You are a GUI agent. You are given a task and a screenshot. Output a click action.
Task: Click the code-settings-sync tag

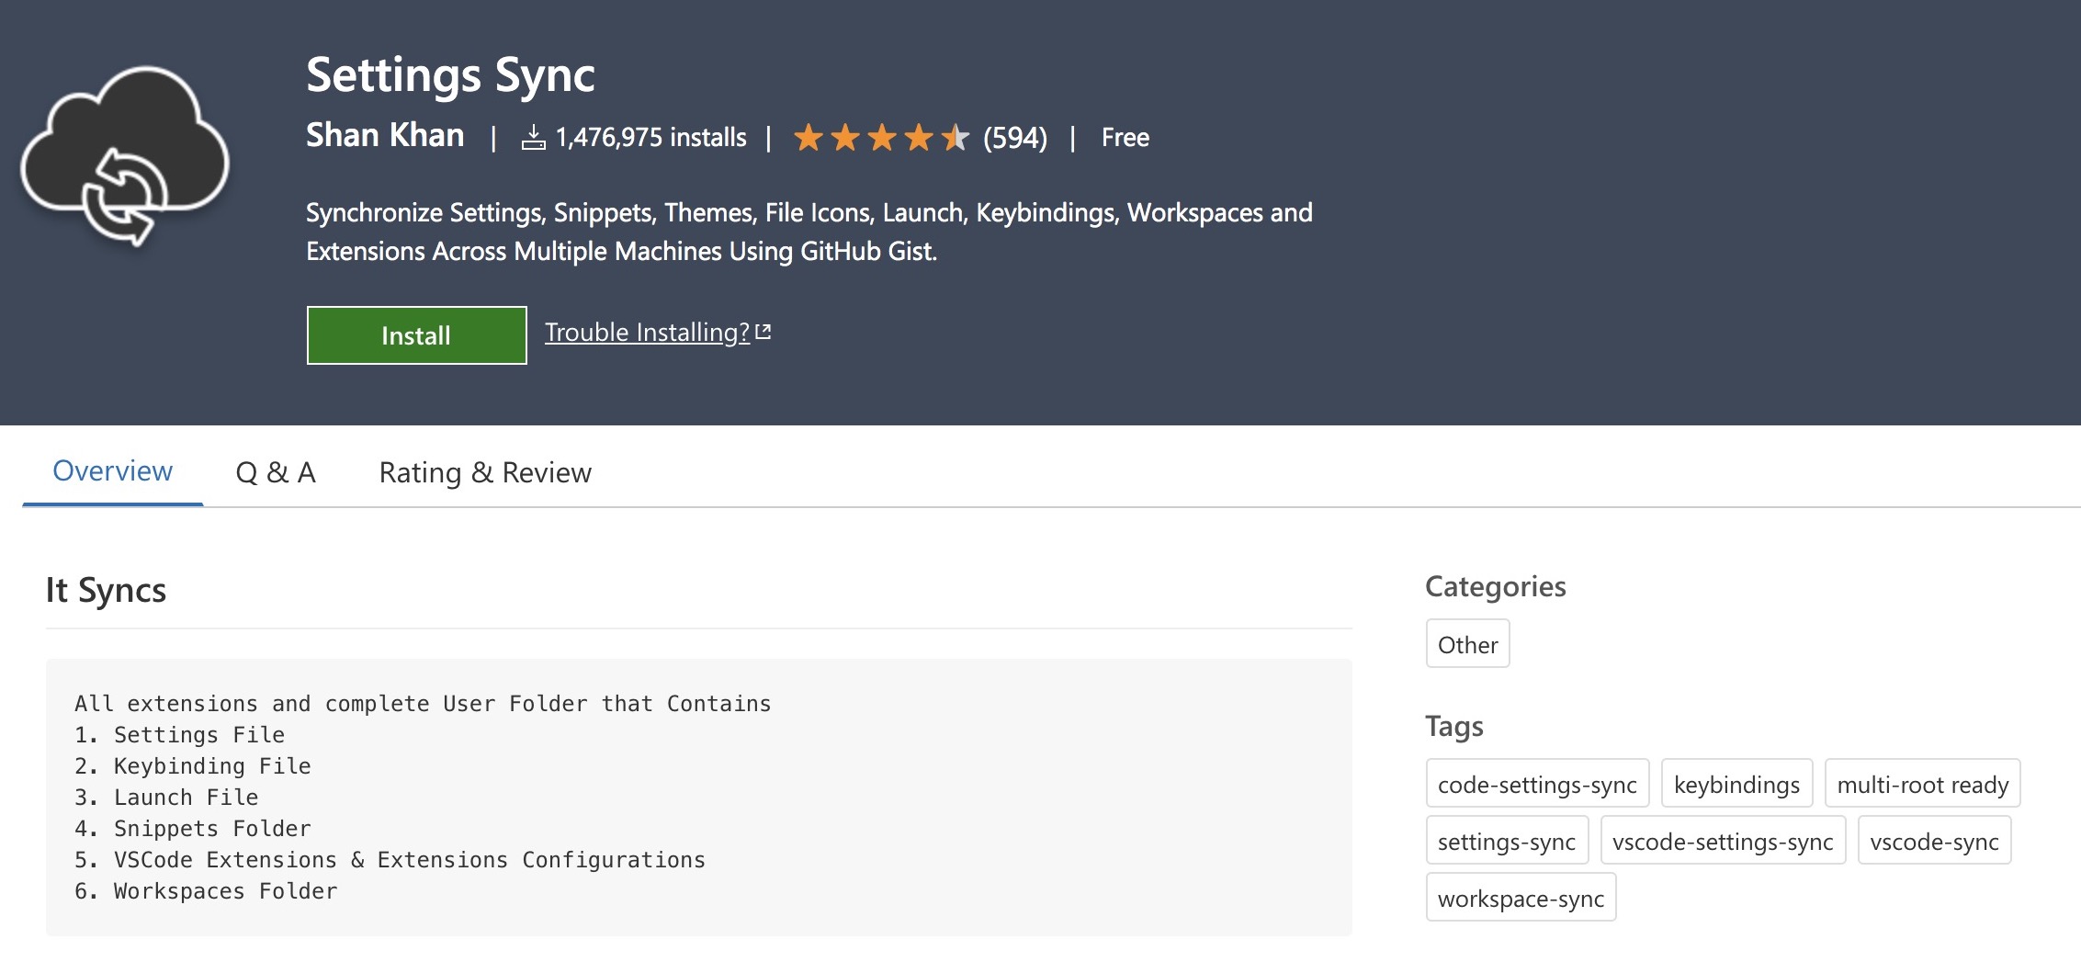[1537, 784]
